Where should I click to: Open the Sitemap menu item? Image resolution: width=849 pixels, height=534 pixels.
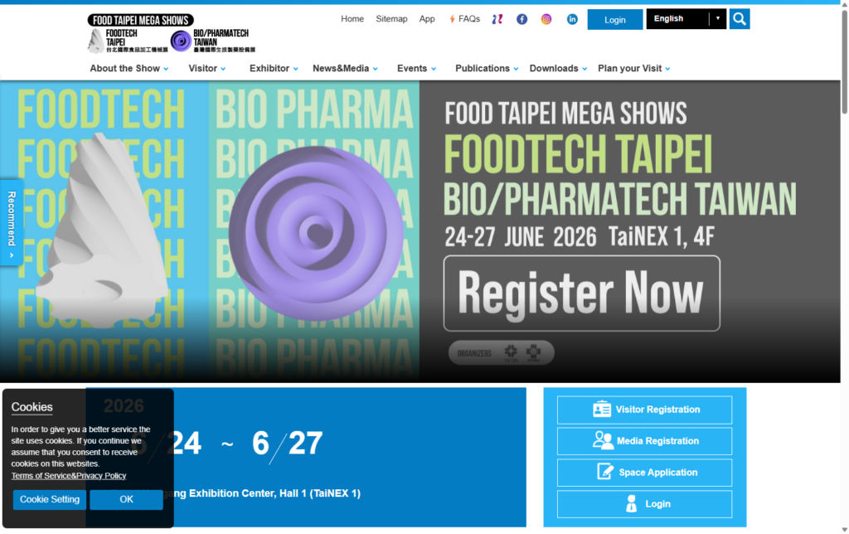click(x=391, y=18)
